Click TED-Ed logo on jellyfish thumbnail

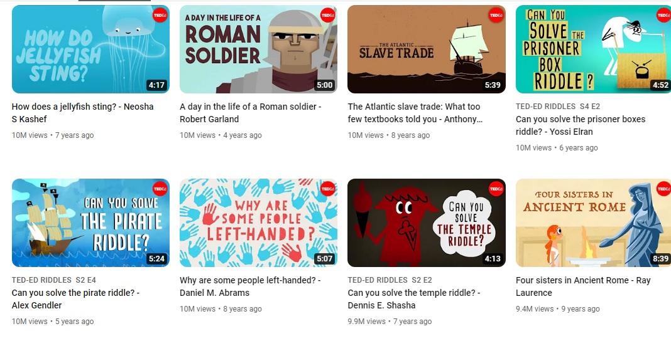click(160, 16)
